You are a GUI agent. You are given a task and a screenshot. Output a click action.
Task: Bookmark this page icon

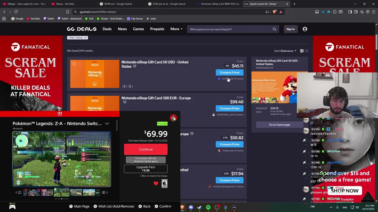coord(68,12)
